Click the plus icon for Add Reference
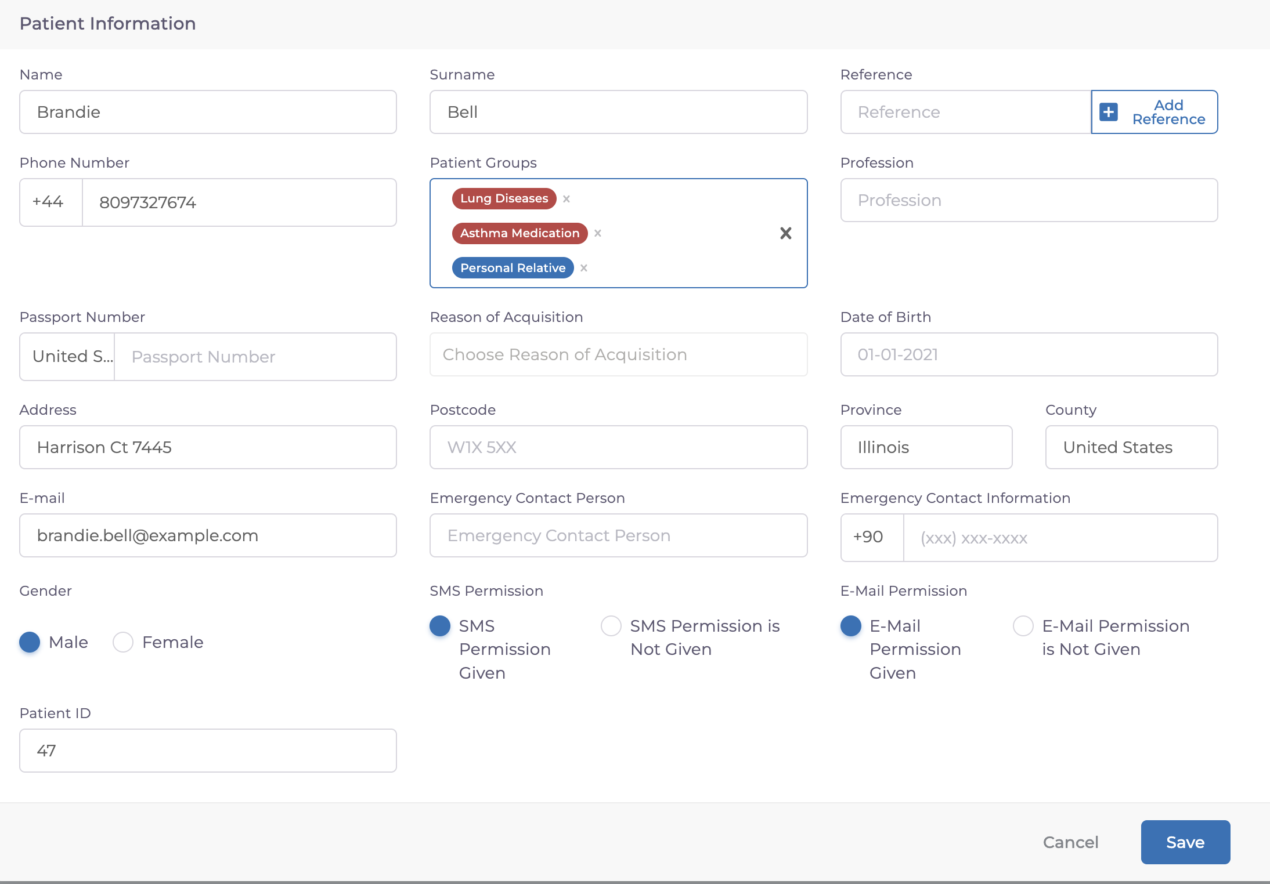The image size is (1270, 884). (1109, 112)
